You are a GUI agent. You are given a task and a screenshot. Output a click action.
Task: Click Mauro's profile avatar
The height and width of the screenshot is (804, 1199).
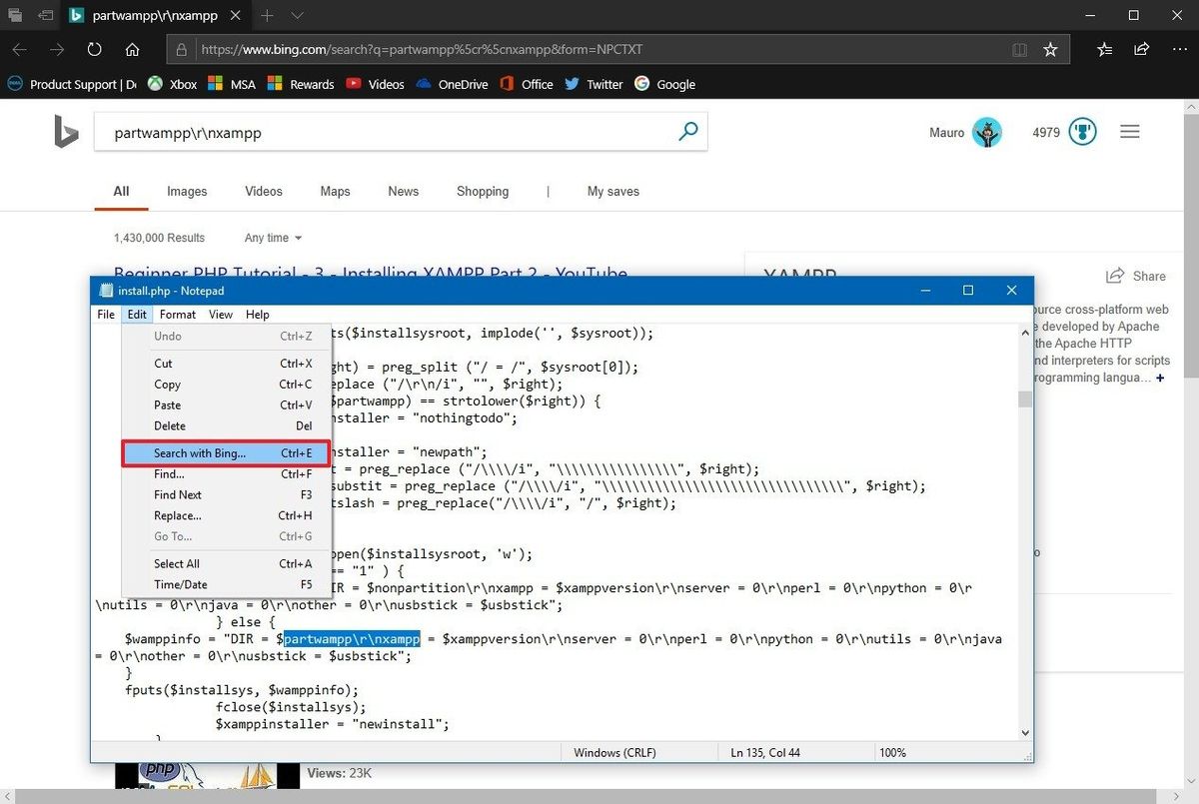pos(987,131)
